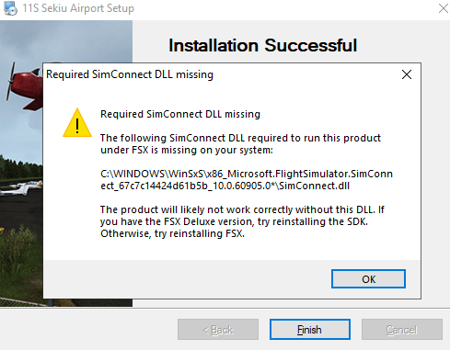Click the grey footer area left of OK
Viewport: 450px width, 350px height.
coord(187,279)
